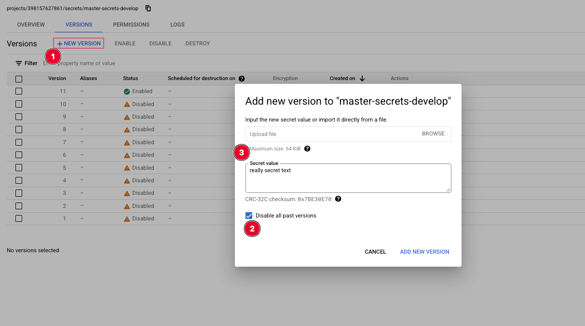Click the Filter icon above the versions table
Screen dimensions: 585x326
click(19, 63)
